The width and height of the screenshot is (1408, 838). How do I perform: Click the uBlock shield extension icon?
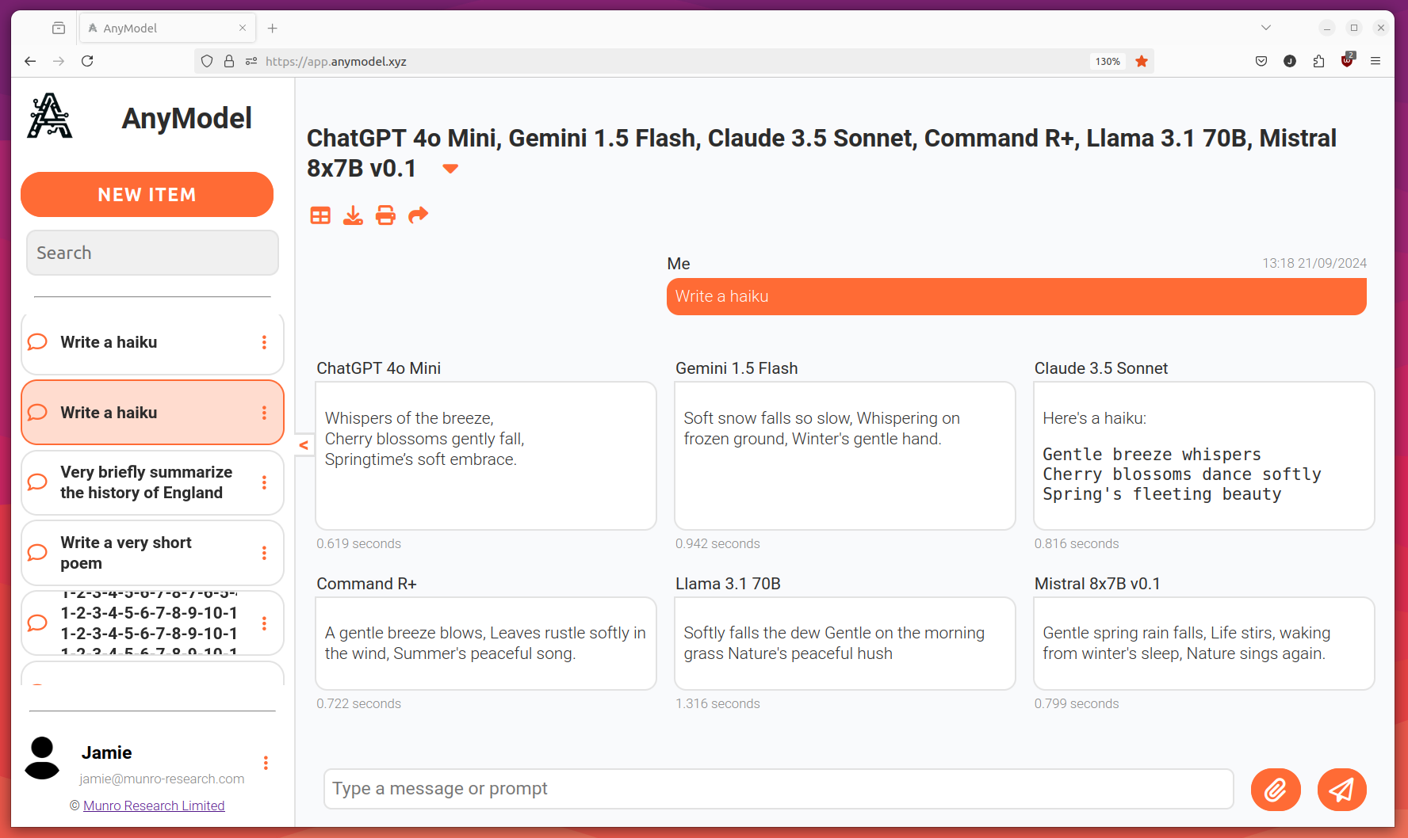[1347, 60]
